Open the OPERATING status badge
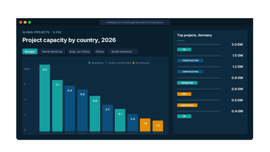 187,83
